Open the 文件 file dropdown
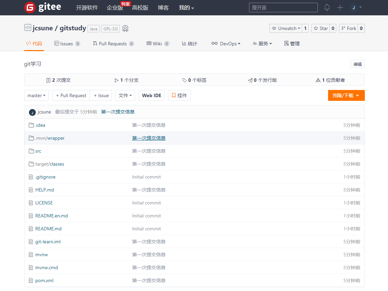This screenshot has height=291, width=388. (125, 95)
